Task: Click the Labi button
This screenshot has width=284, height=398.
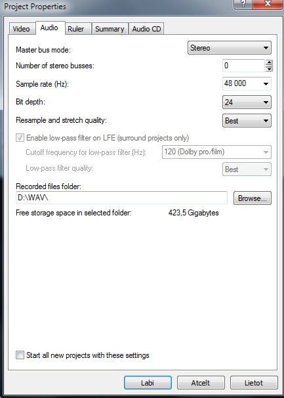Action: [x=148, y=382]
